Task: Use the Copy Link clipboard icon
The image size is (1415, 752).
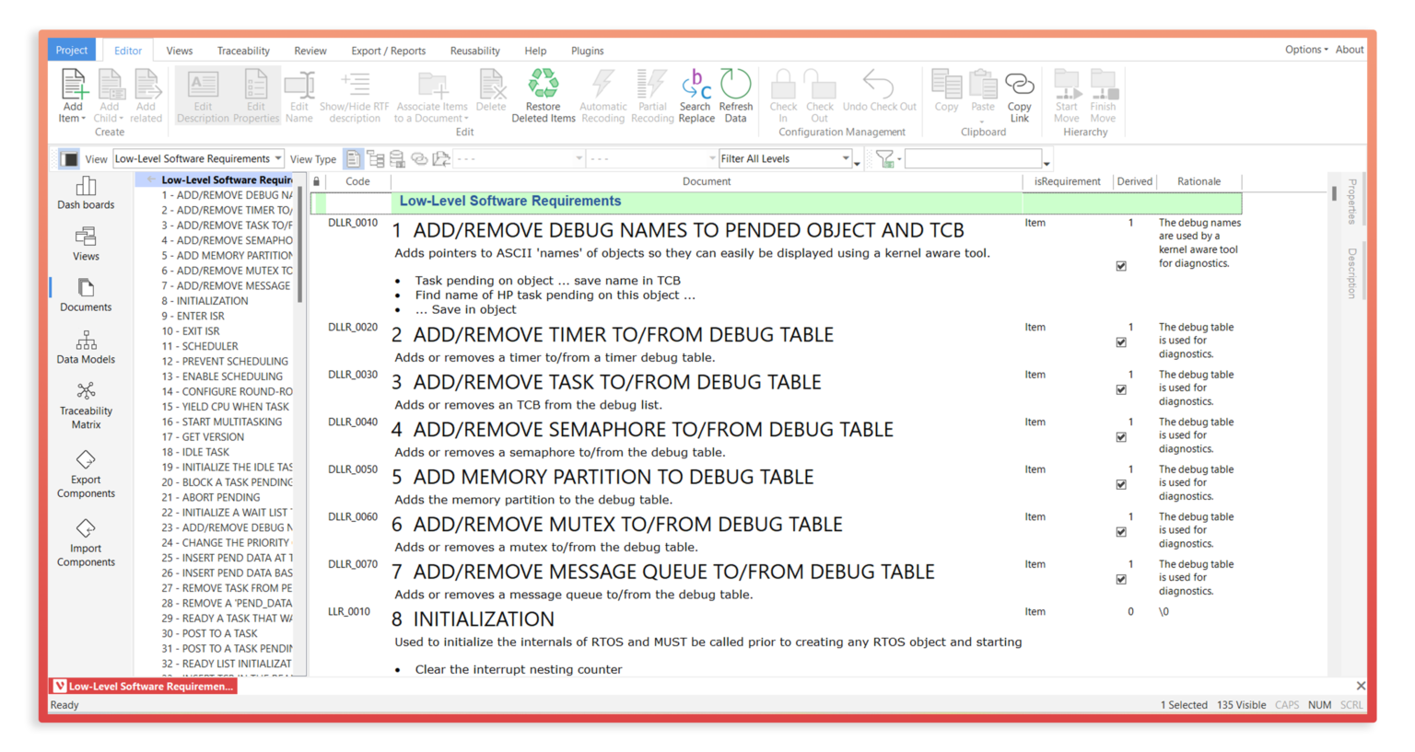Action: coord(1019,96)
